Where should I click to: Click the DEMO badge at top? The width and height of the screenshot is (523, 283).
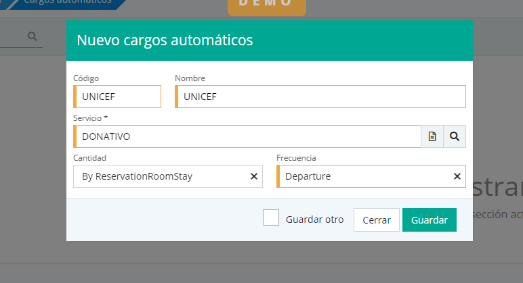point(267,4)
